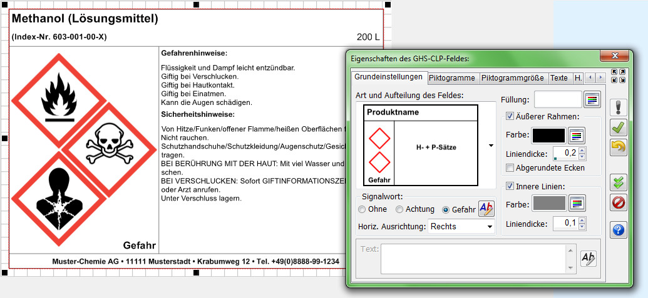Select the Achtung signal word option

(399, 210)
